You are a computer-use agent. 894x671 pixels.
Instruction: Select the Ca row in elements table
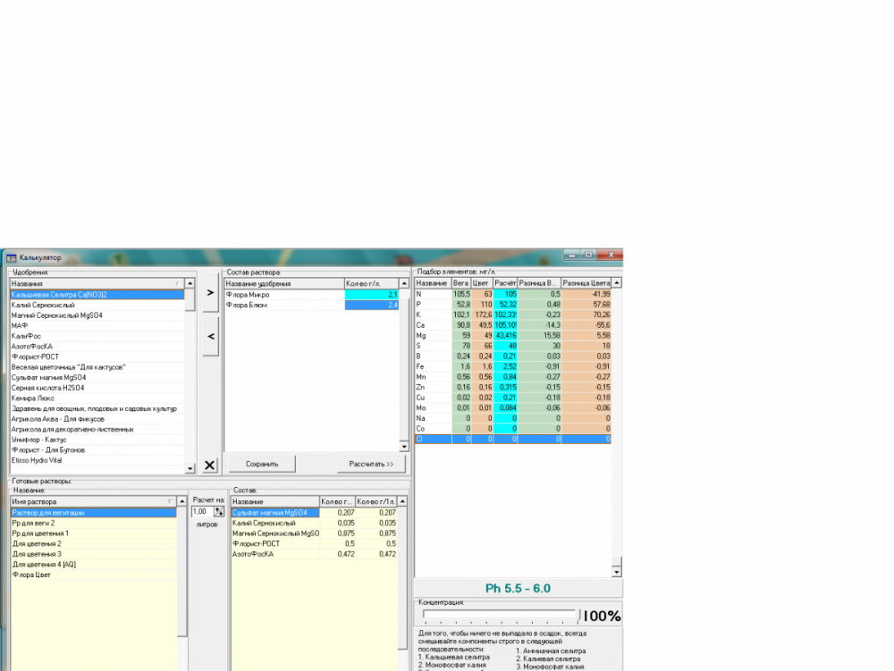click(513, 325)
